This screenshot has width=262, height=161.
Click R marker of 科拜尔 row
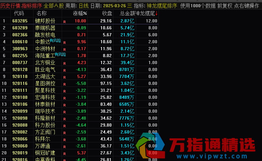pyautogui.click(x=65, y=140)
